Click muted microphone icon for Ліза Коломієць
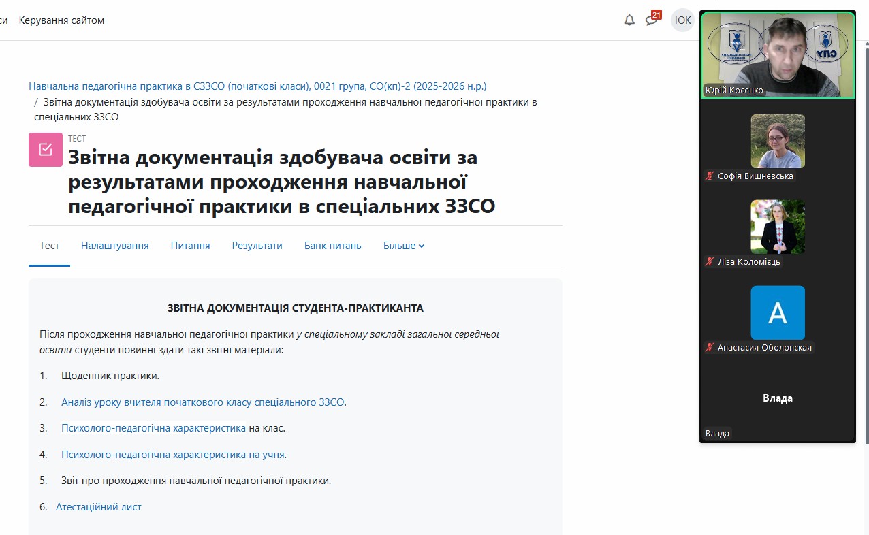The width and height of the screenshot is (869, 535). click(710, 262)
